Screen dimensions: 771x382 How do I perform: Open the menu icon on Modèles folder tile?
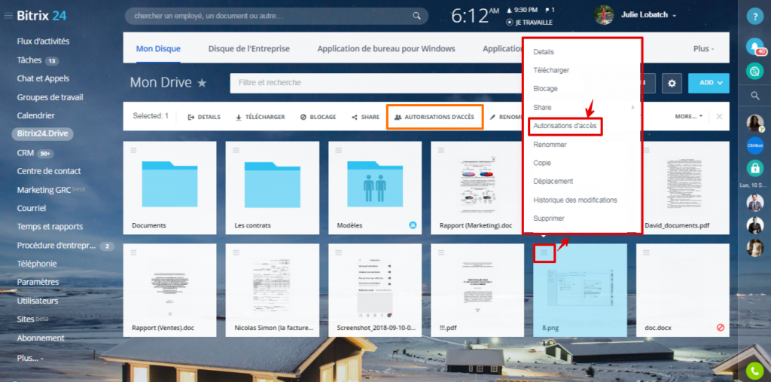(338, 150)
